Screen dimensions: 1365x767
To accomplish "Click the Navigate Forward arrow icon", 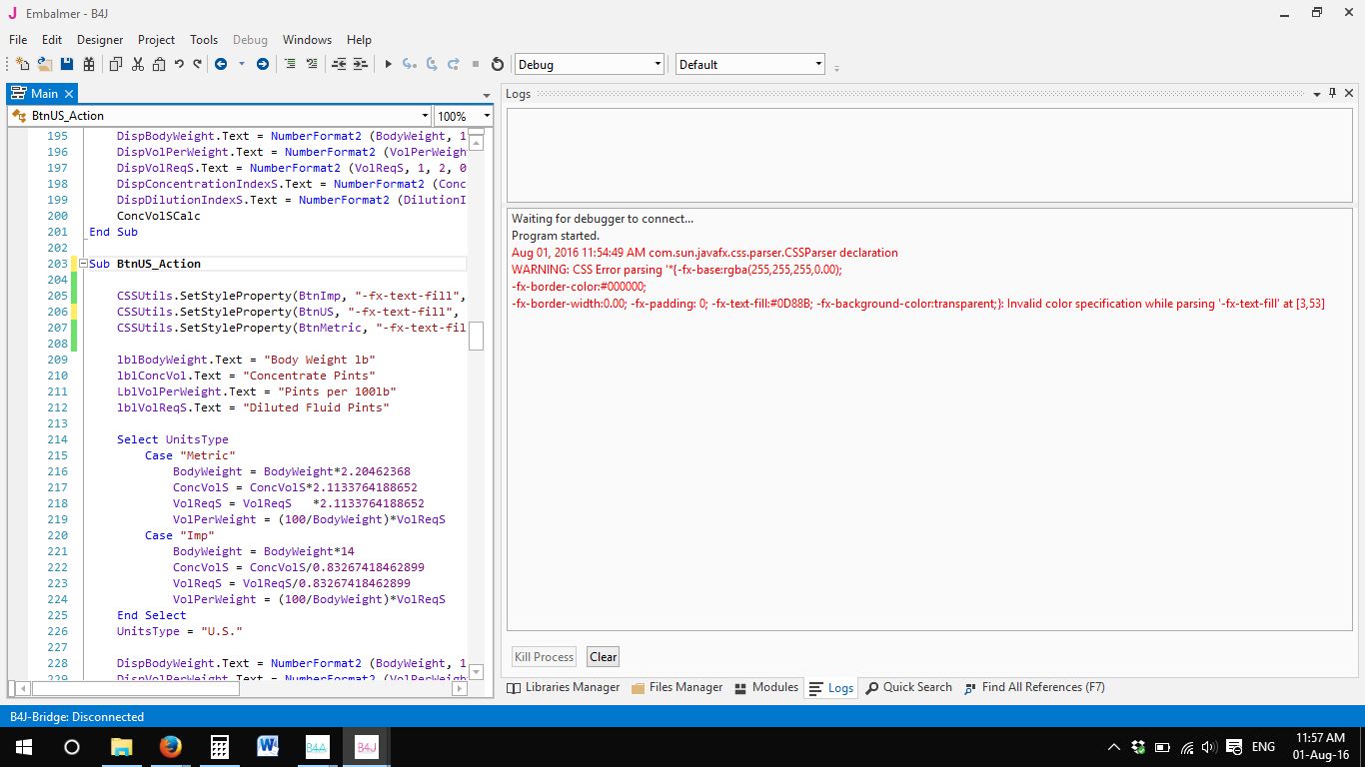I will coord(263,64).
